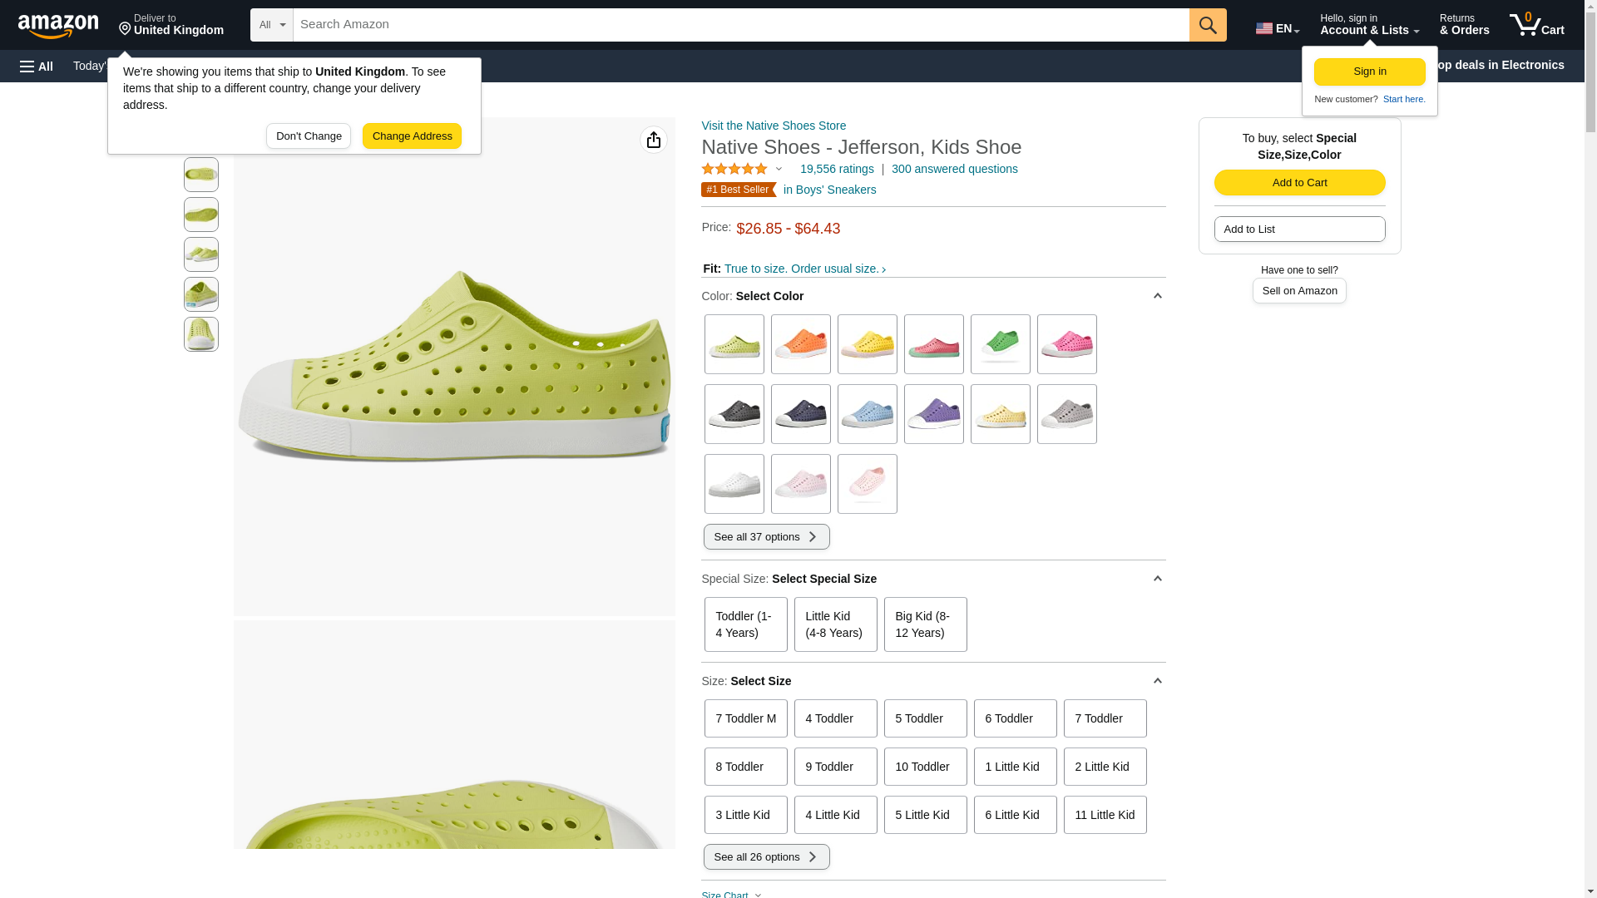Select the Big Kid (8-12 Years) option
1597x898 pixels.
click(x=925, y=624)
